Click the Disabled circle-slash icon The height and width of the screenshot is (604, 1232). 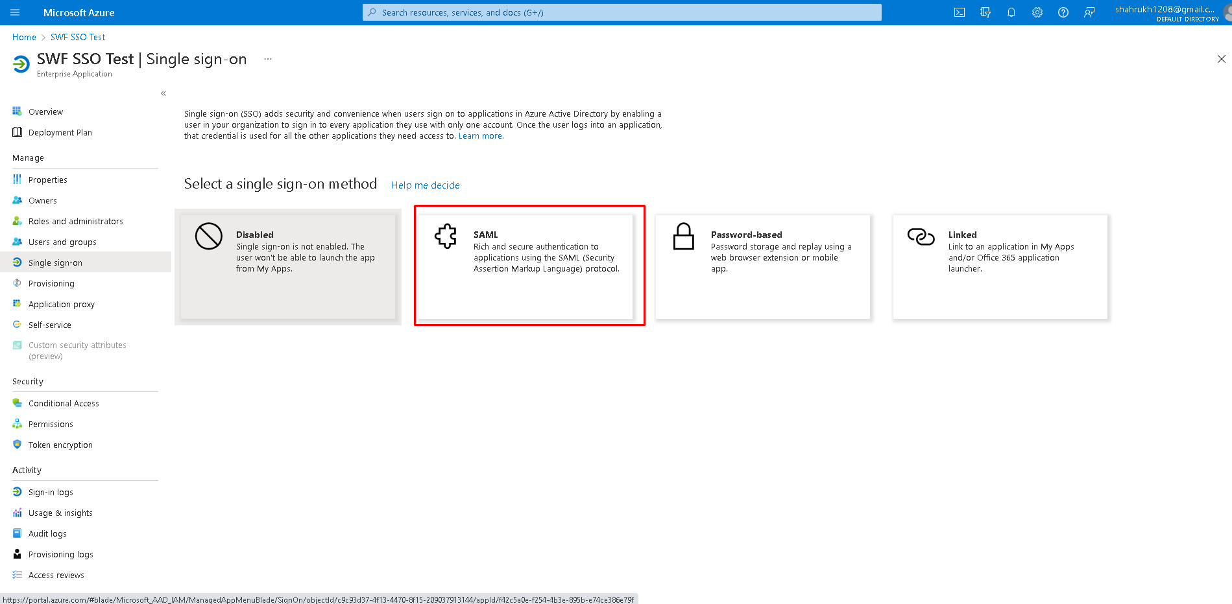pyautogui.click(x=209, y=236)
